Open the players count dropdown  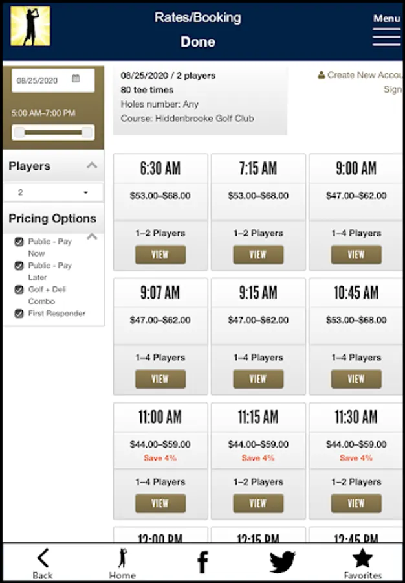(53, 192)
